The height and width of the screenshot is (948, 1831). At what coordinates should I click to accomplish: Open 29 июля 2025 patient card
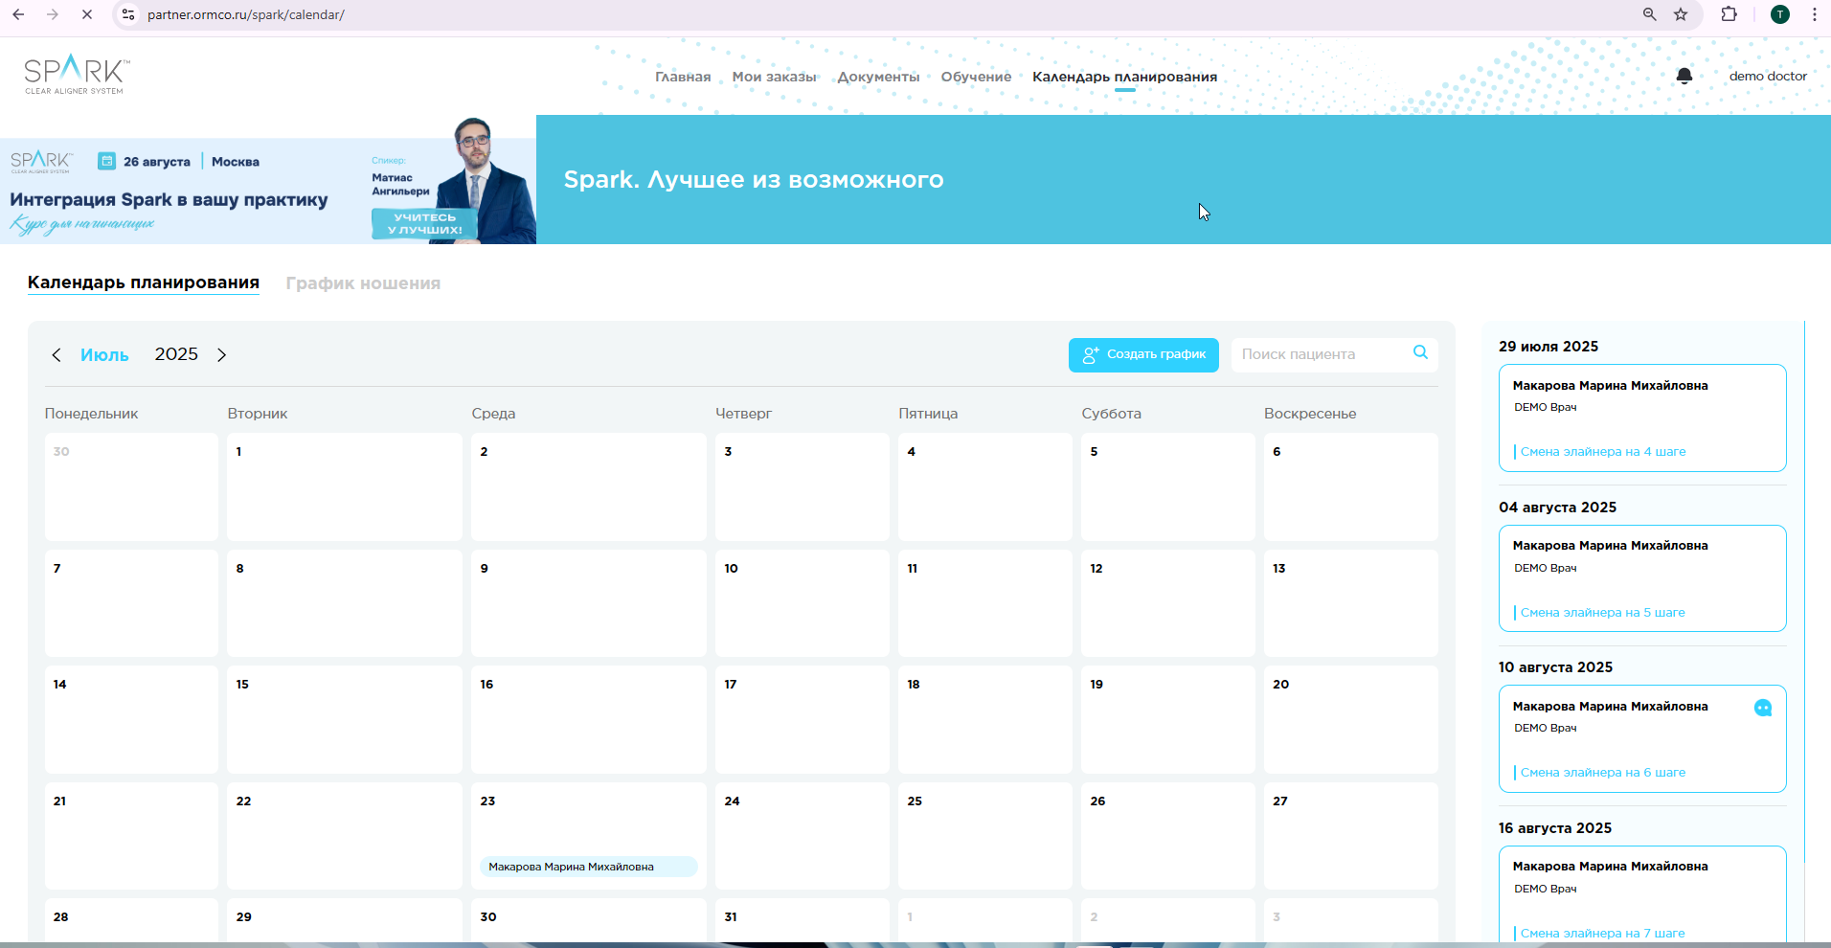[x=1642, y=418]
